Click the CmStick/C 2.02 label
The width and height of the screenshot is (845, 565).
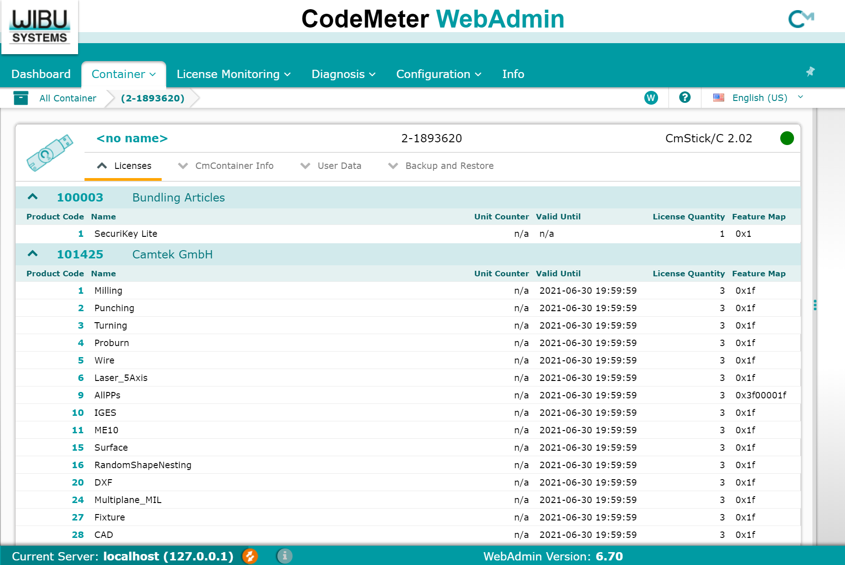point(709,138)
